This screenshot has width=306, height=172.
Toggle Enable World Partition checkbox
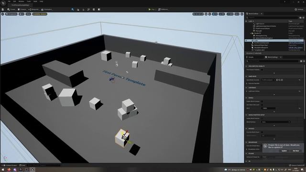(262, 118)
